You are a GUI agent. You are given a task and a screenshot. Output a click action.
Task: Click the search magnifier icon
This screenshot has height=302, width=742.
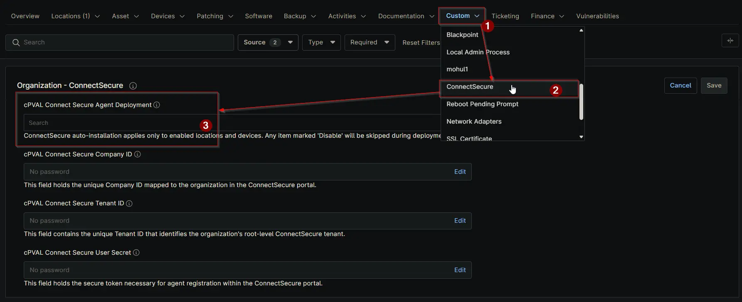[x=16, y=42]
